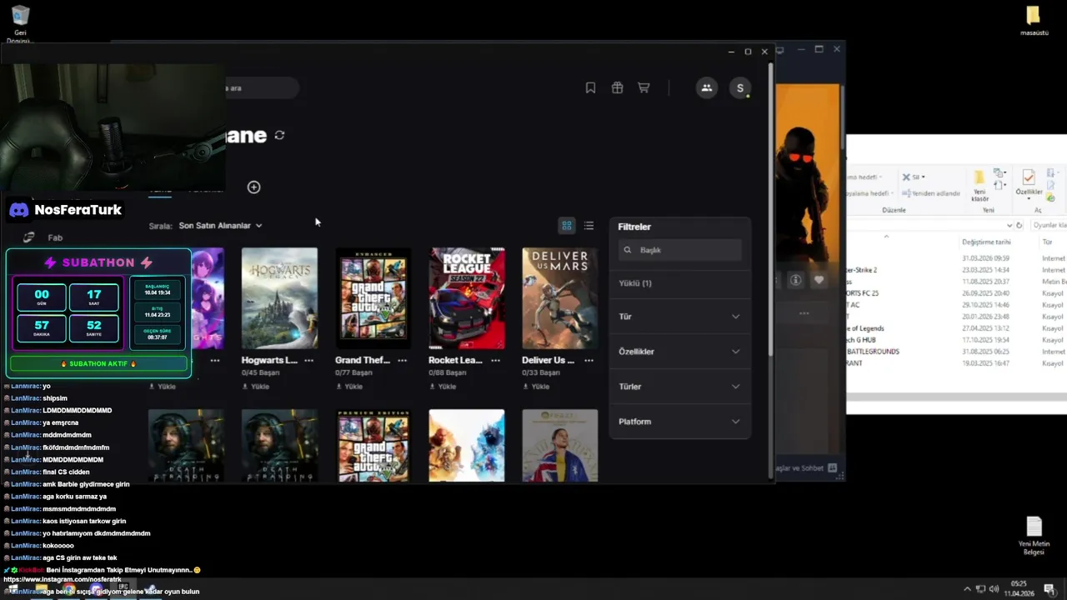
Task: Expand the Platform filter section
Action: click(679, 422)
